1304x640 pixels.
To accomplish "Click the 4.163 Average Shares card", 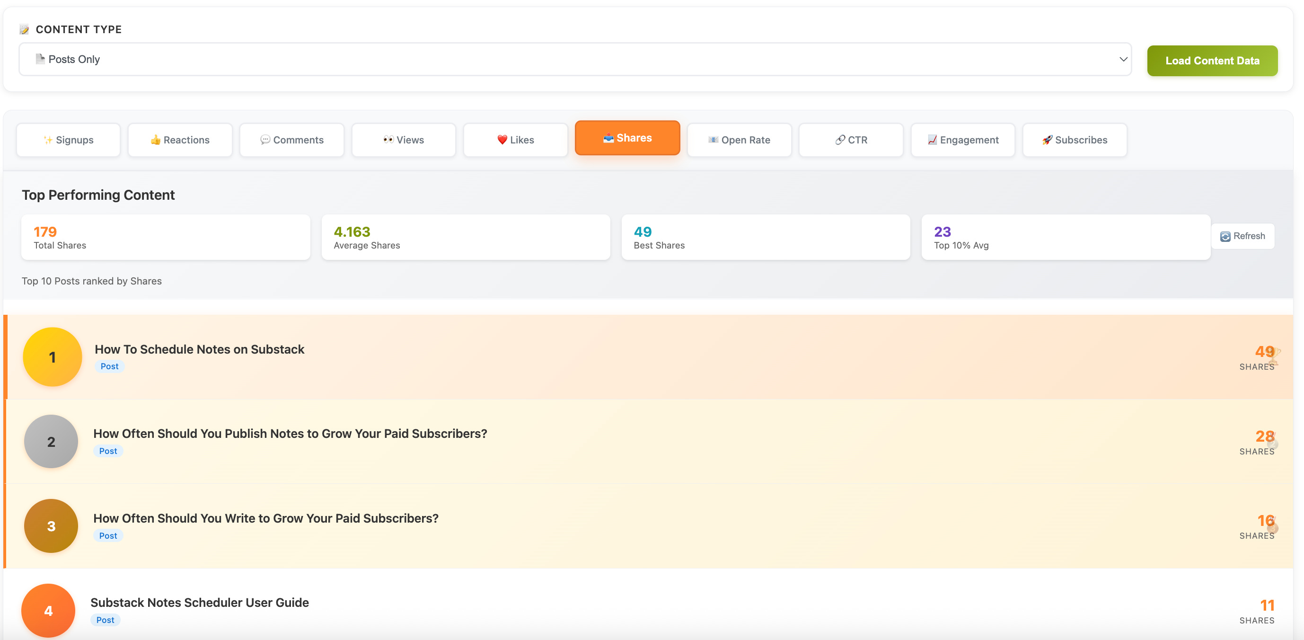I will [466, 237].
